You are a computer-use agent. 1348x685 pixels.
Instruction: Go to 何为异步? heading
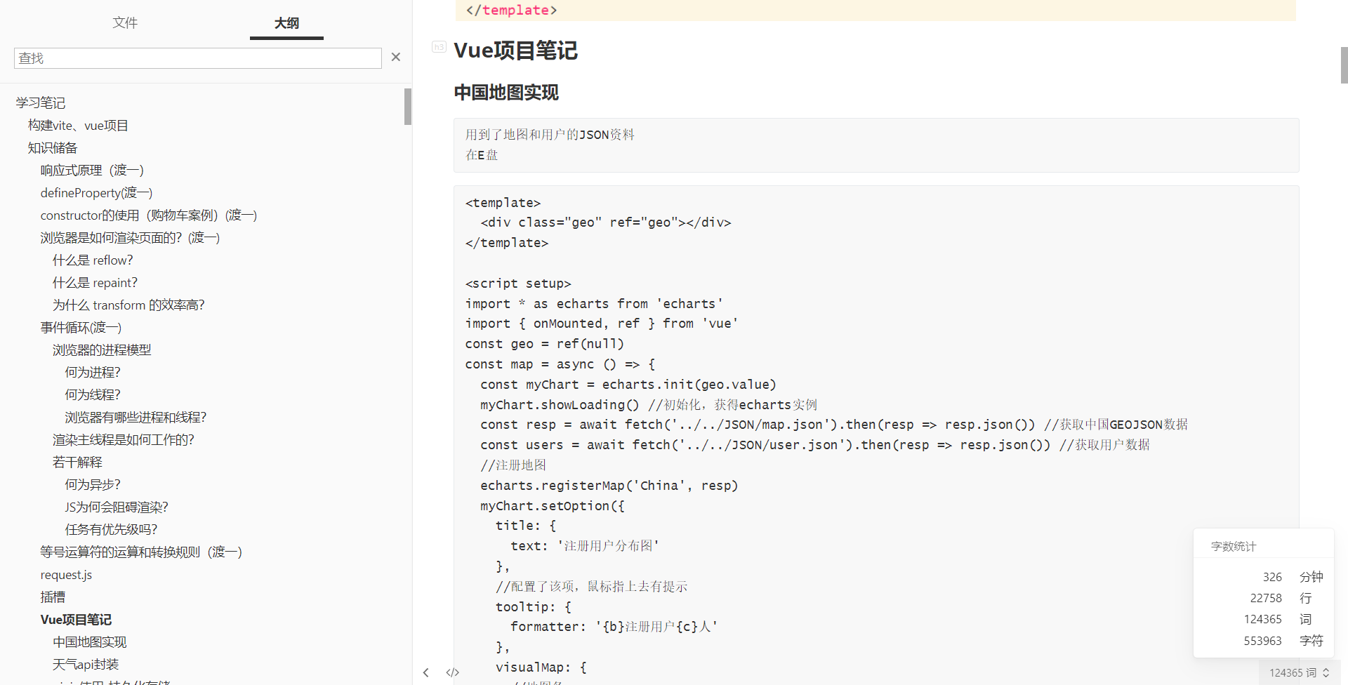point(93,485)
